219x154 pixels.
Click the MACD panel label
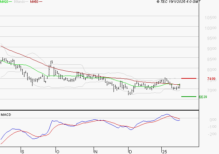(x=6, y=114)
